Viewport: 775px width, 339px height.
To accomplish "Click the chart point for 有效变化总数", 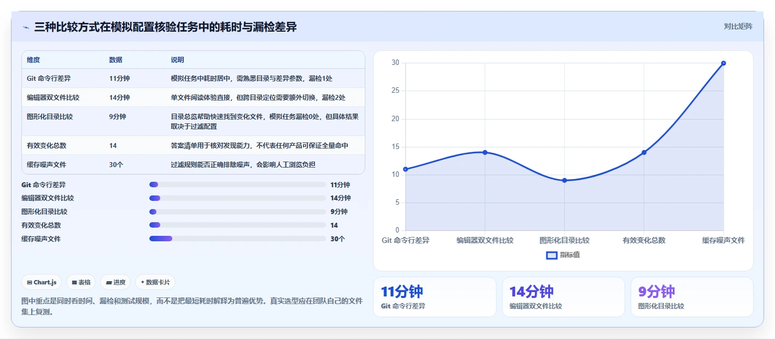I will pos(644,152).
